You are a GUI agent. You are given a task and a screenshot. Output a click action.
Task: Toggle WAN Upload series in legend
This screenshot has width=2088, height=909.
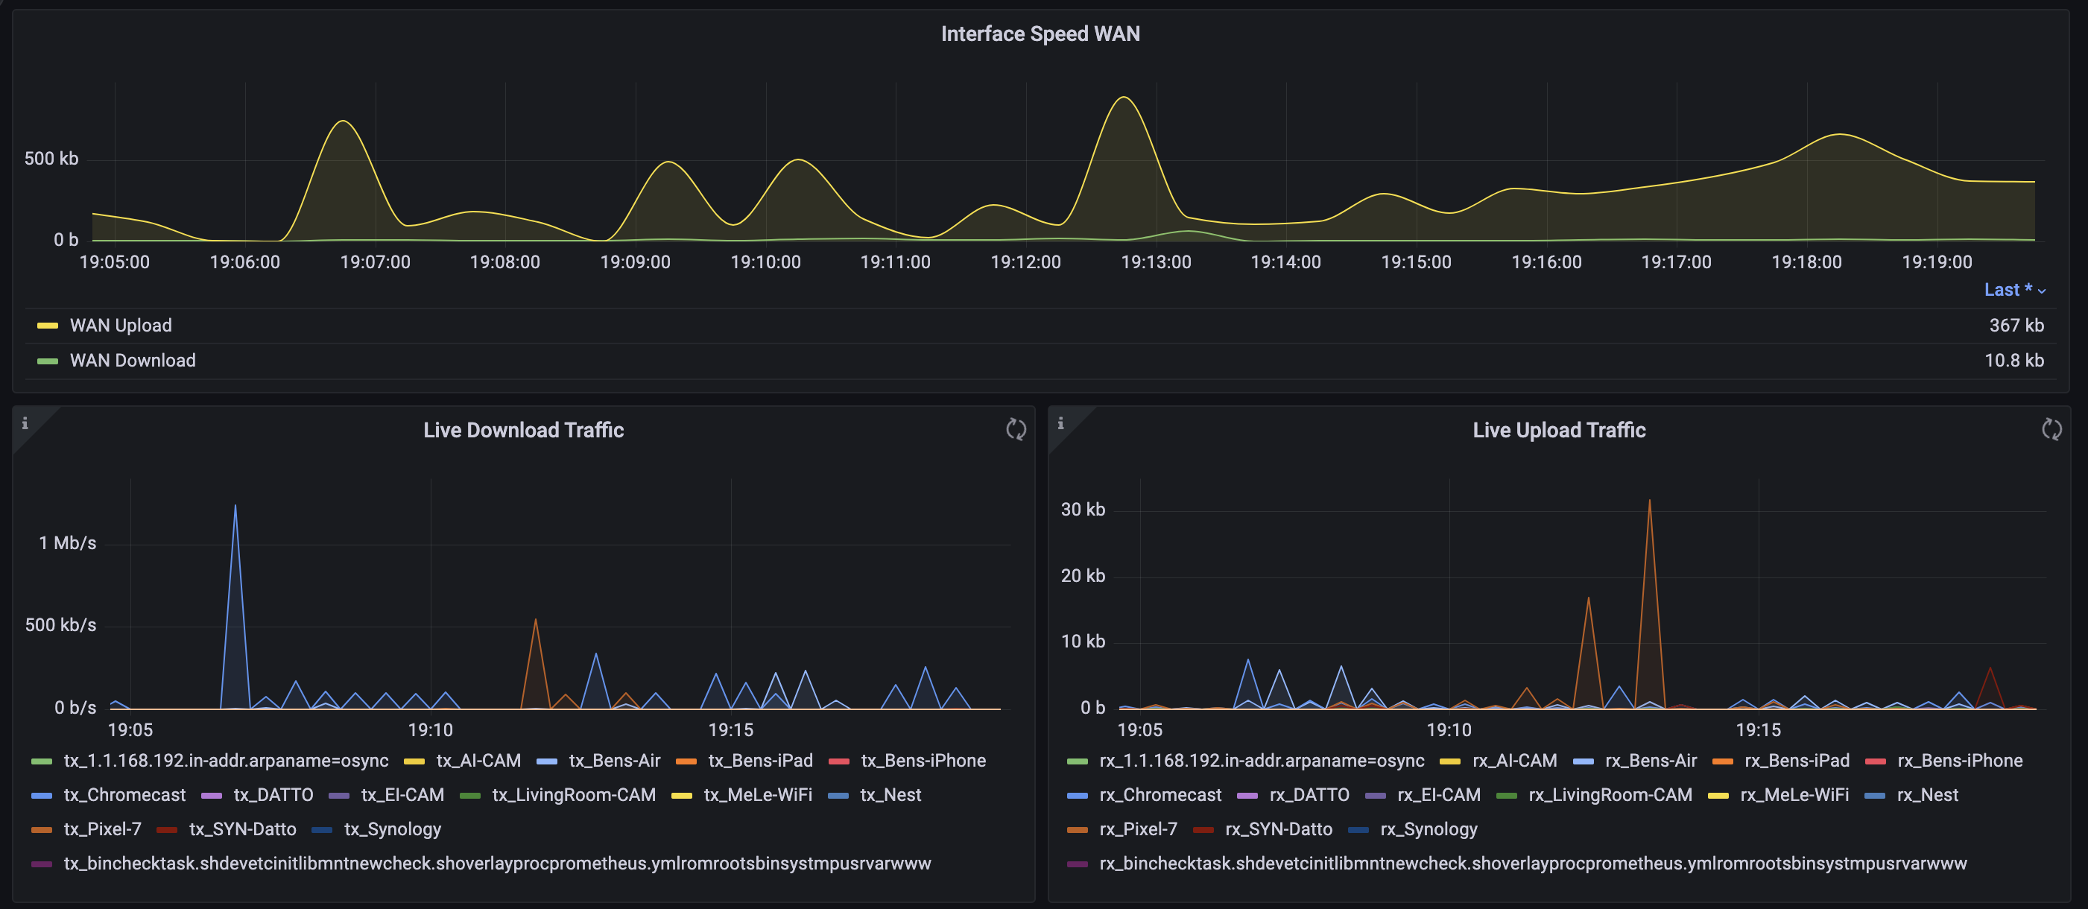point(121,326)
